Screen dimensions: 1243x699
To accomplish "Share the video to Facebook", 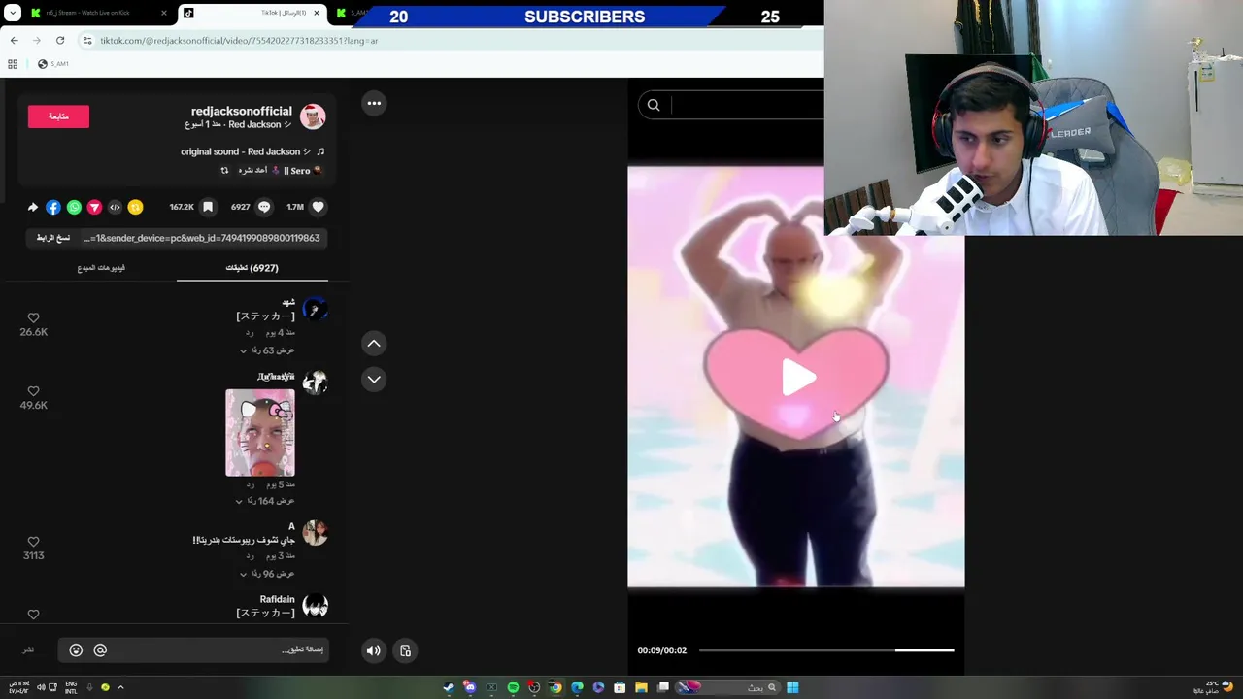I will tap(53, 207).
